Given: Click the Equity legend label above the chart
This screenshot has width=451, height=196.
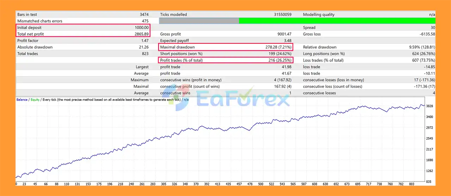Looking at the screenshot, I should point(35,100).
